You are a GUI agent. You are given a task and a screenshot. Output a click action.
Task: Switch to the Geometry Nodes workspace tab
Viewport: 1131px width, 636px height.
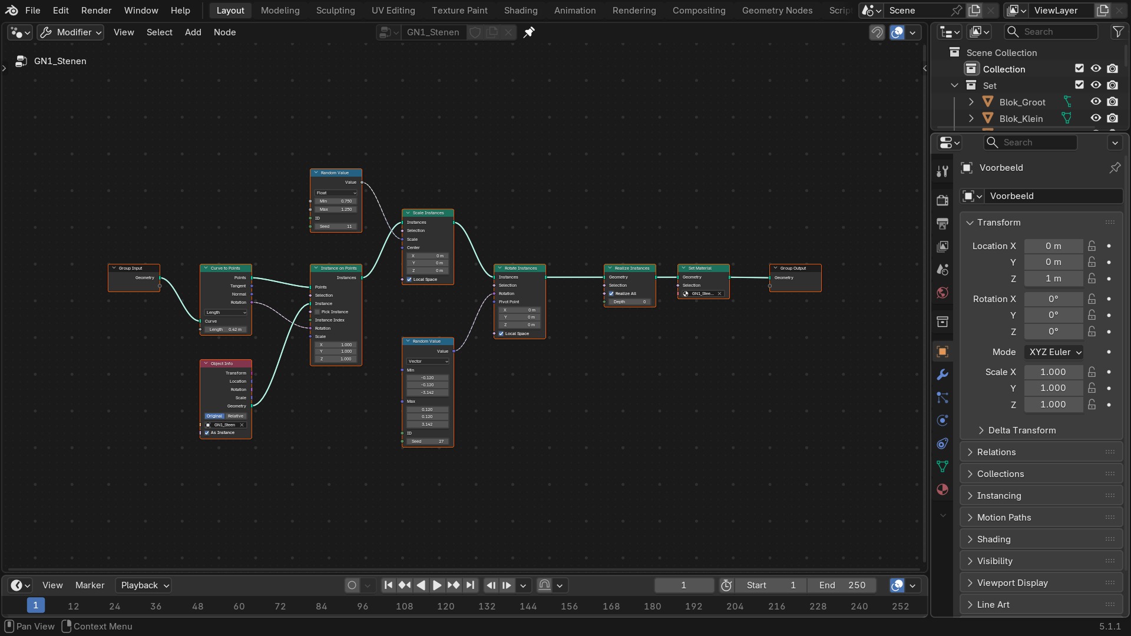[x=777, y=11]
